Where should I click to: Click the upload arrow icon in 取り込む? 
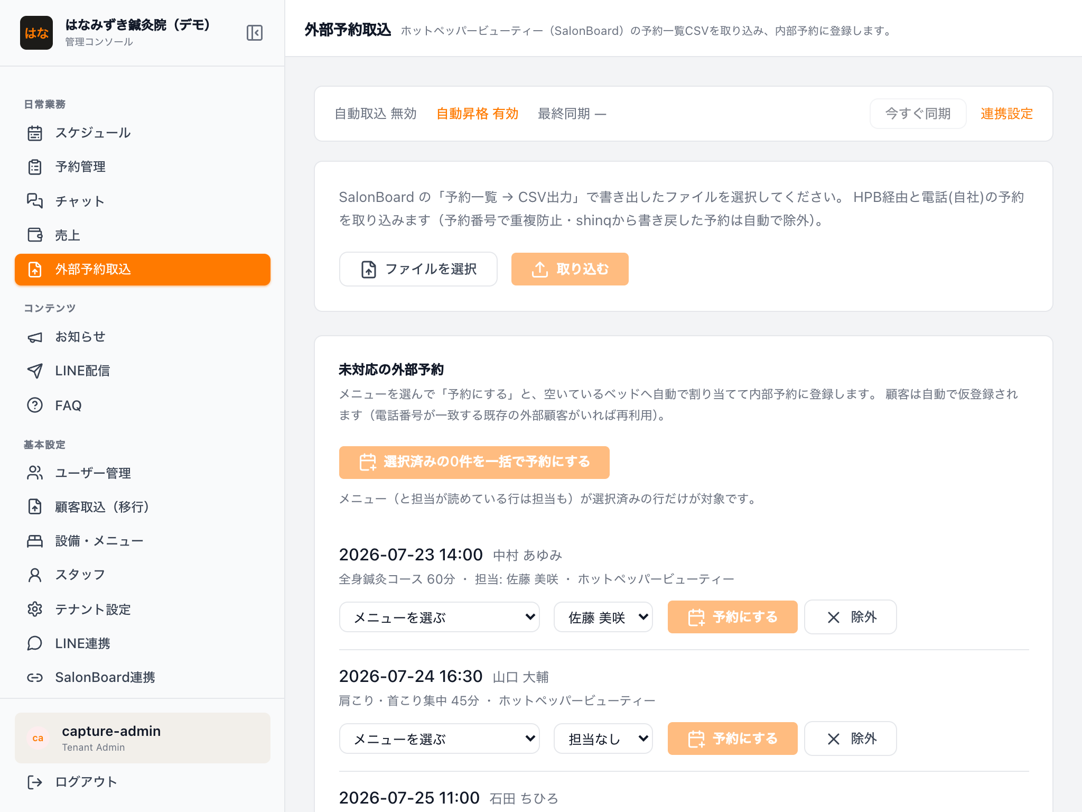[539, 269]
